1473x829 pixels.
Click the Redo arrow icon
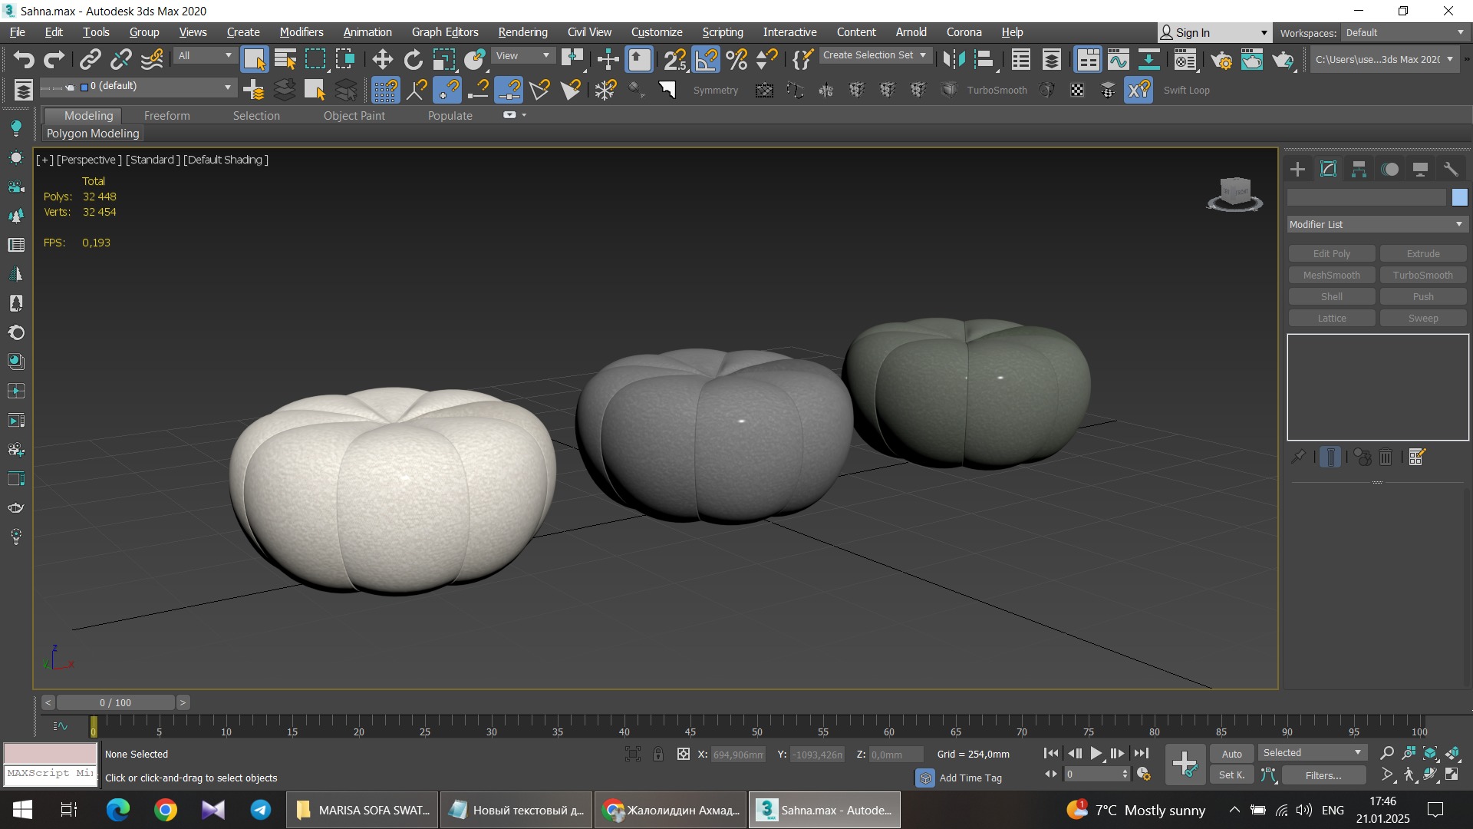click(x=54, y=59)
